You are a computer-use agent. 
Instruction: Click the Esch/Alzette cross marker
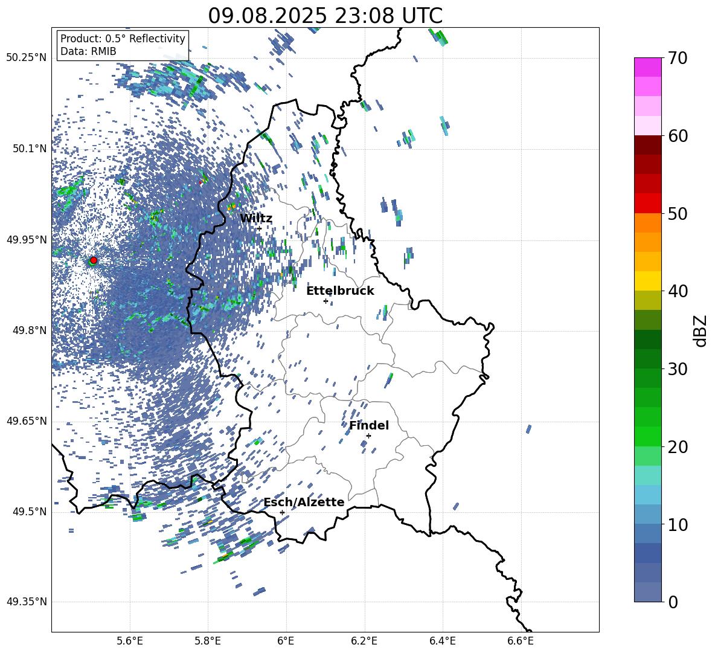click(x=282, y=512)
